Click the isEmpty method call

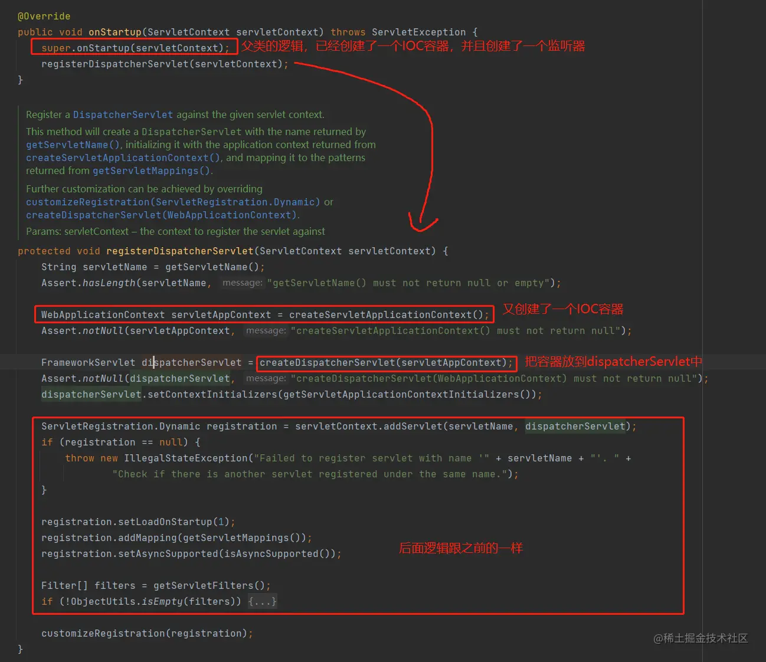tap(162, 601)
